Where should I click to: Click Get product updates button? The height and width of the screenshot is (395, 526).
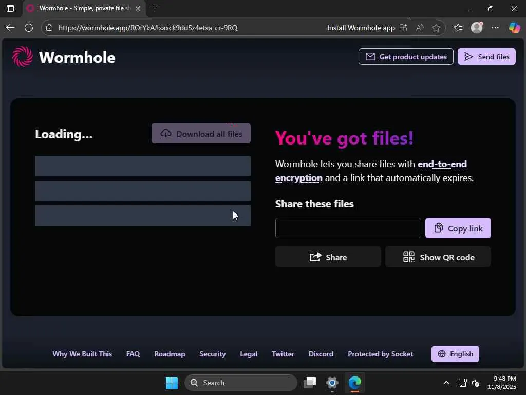click(x=406, y=57)
